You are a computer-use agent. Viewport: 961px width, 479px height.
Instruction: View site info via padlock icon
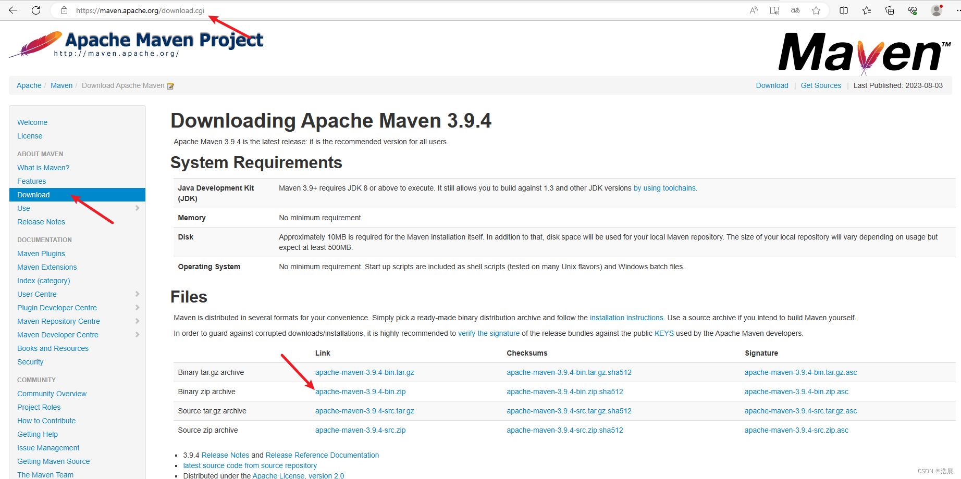[x=64, y=10]
